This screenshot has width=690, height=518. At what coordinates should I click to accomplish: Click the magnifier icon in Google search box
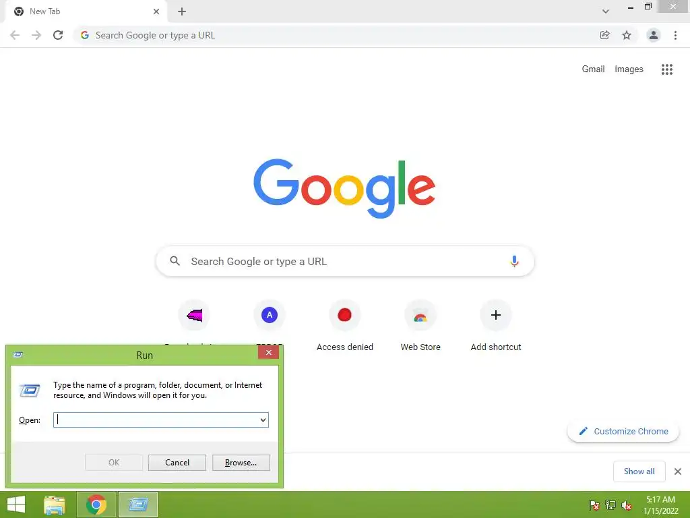(175, 261)
